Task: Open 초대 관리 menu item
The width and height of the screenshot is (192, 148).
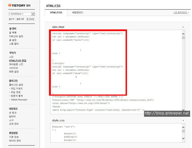Action: [14, 124]
